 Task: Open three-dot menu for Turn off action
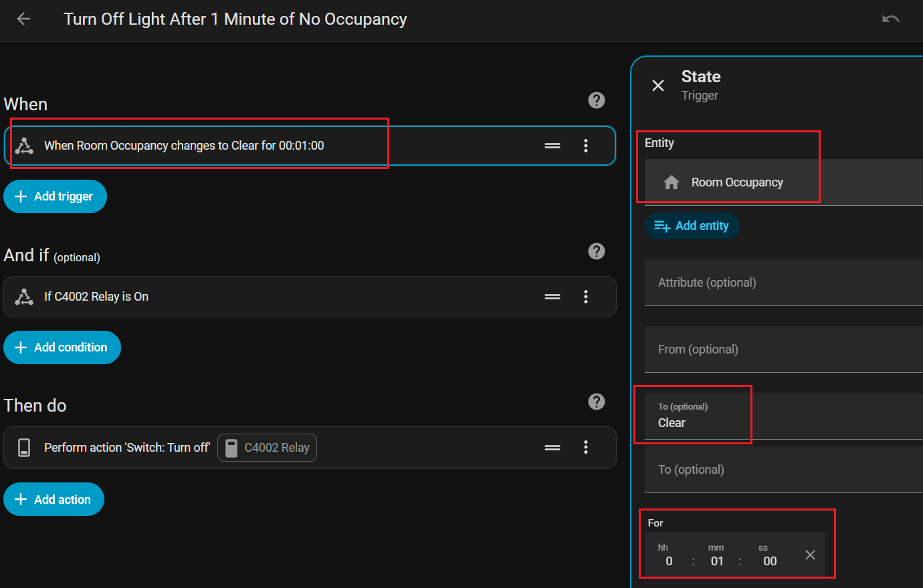click(x=586, y=448)
